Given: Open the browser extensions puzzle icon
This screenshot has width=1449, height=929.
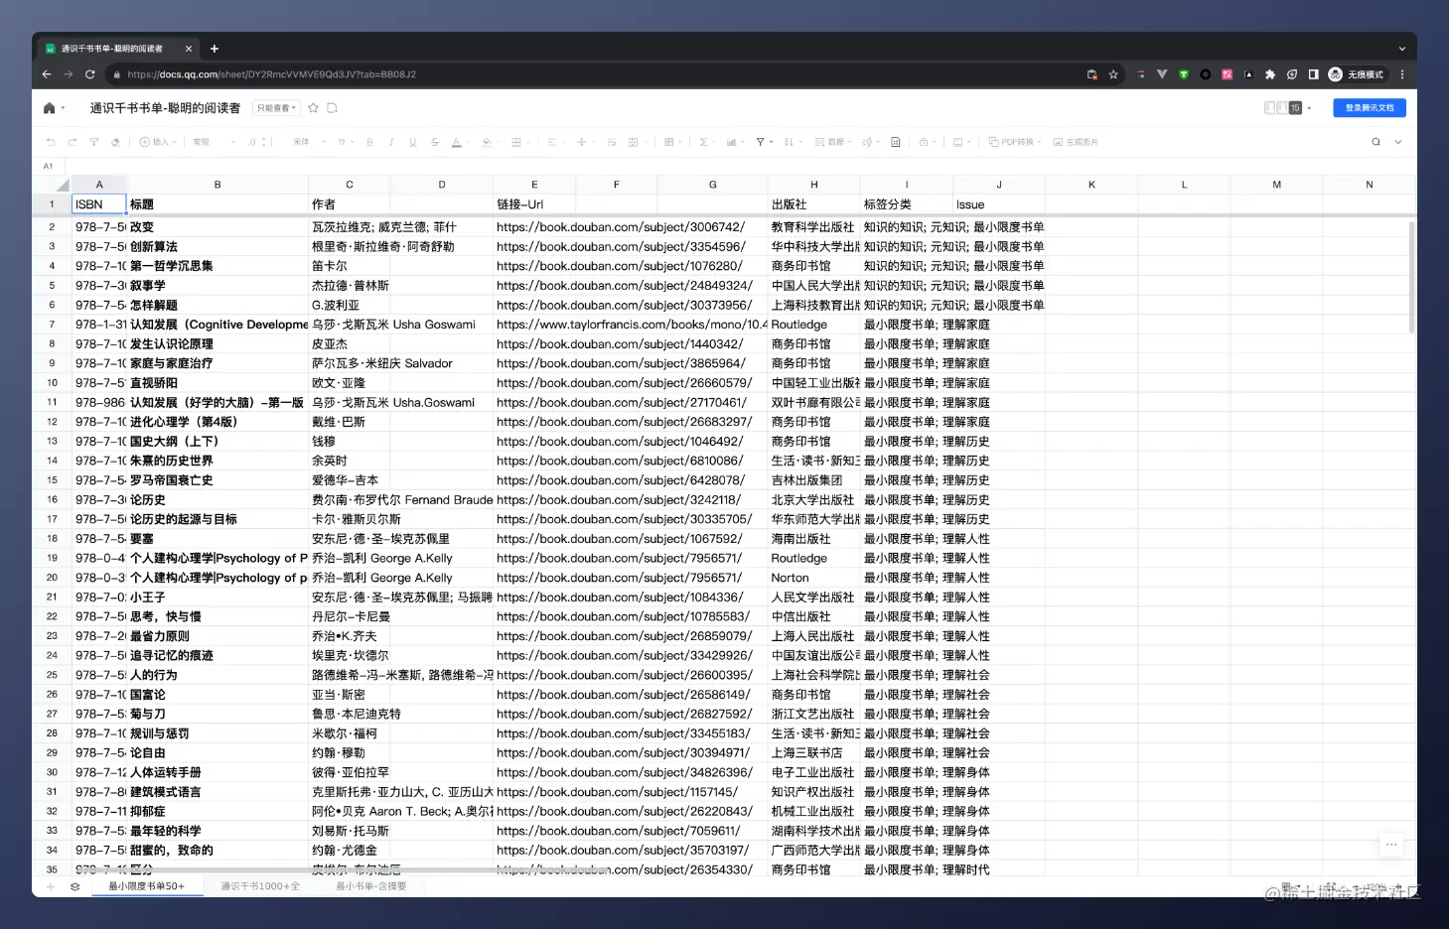Looking at the screenshot, I should pos(1270,74).
